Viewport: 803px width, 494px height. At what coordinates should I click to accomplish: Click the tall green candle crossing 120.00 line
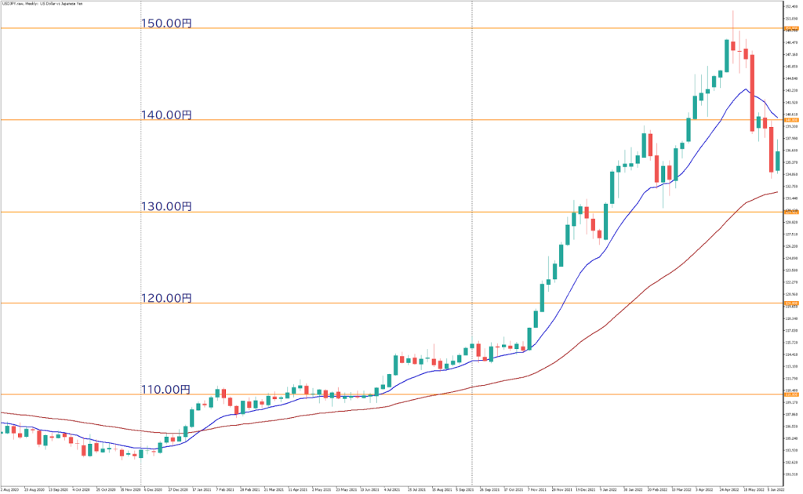[x=543, y=298]
